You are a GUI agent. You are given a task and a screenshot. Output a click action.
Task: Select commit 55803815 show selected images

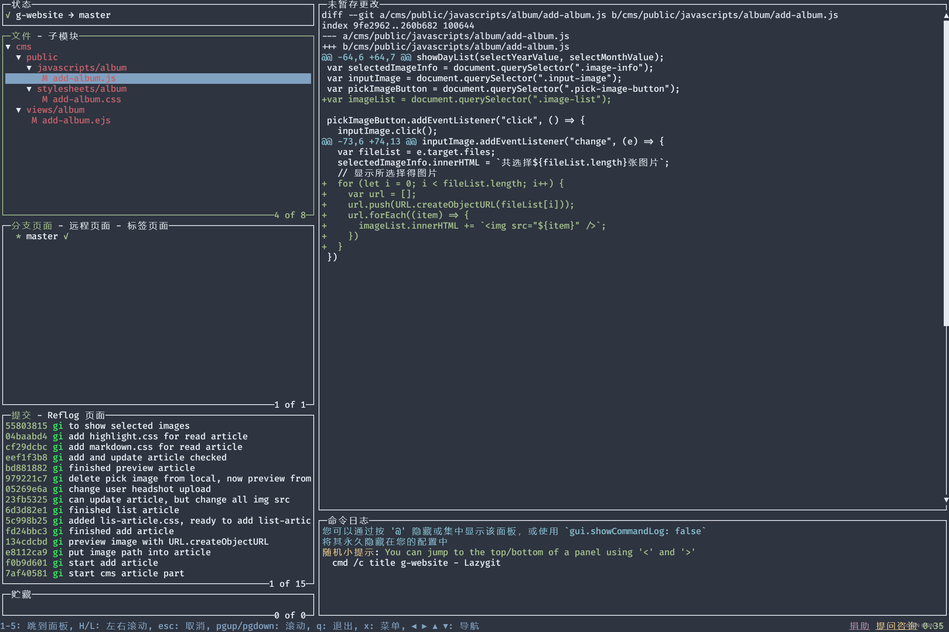(98, 426)
